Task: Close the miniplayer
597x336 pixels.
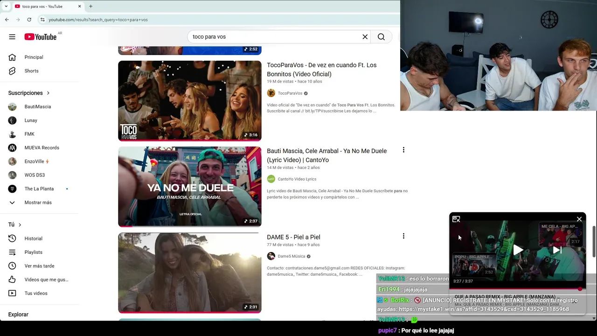Action: coord(579,219)
